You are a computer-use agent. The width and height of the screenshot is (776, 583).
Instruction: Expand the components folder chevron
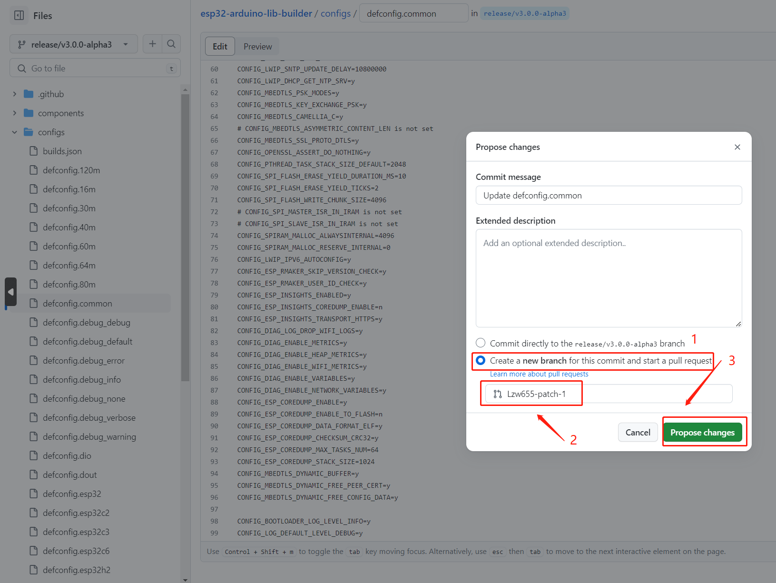(14, 113)
